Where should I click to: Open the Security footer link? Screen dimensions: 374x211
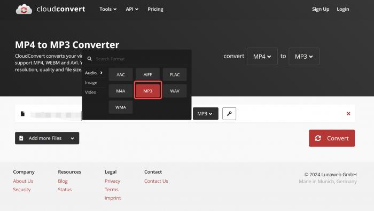(x=22, y=190)
